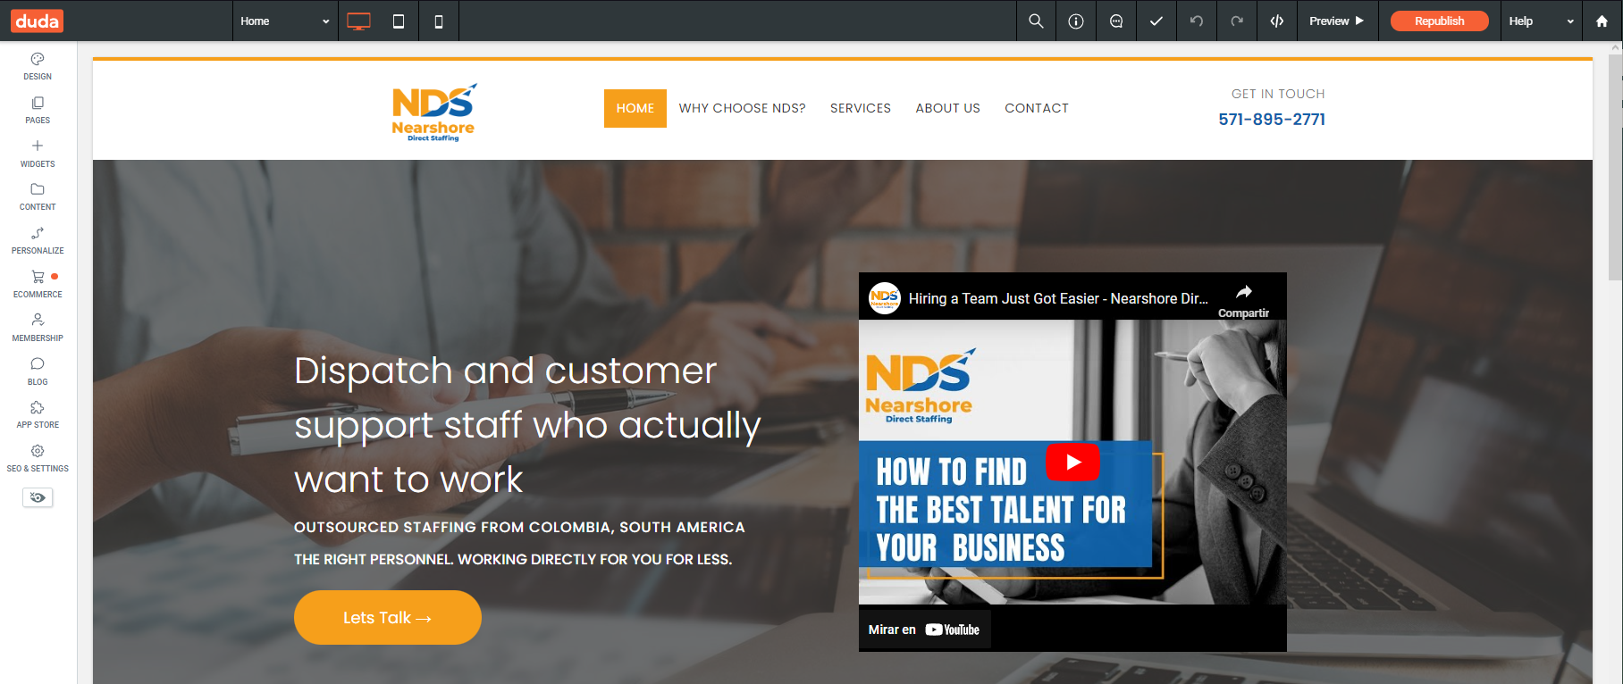Open the Membership panel

[x=38, y=328]
